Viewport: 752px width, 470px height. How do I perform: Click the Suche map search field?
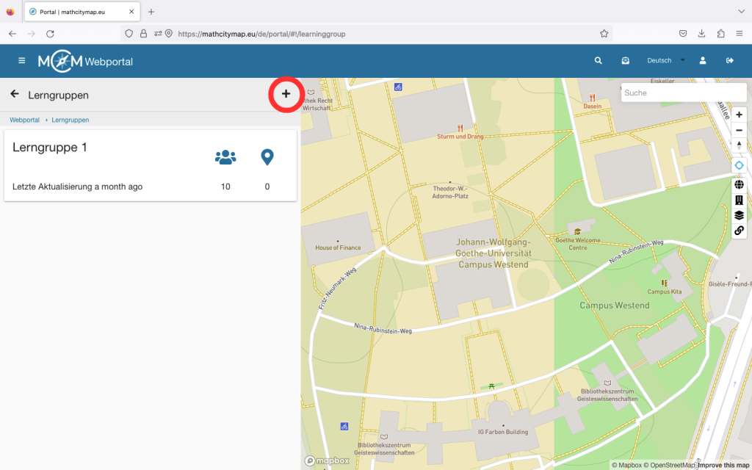pos(672,93)
